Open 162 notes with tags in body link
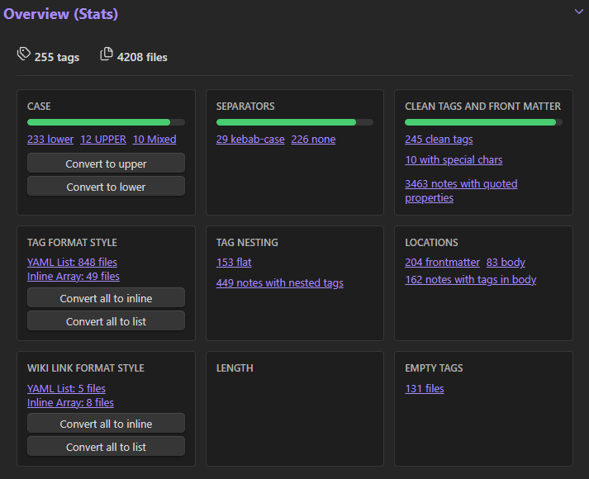The image size is (589, 479). click(x=470, y=280)
